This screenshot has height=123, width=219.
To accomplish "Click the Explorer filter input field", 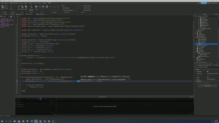I will click(x=206, y=16).
